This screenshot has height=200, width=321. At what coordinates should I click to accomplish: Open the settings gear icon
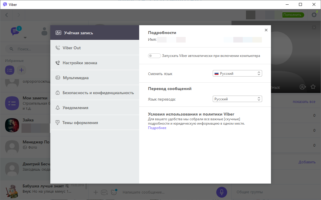click(x=314, y=15)
